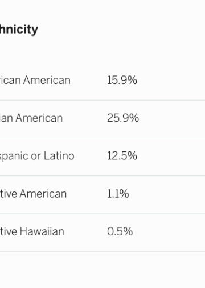This screenshot has width=205, height=288.
Task: Click the 0.5% Native Hawaiian value
Action: click(x=120, y=232)
